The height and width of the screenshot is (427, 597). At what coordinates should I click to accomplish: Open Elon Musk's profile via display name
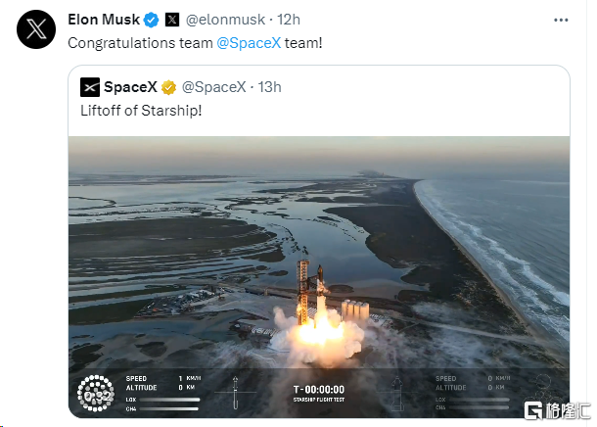(x=104, y=20)
